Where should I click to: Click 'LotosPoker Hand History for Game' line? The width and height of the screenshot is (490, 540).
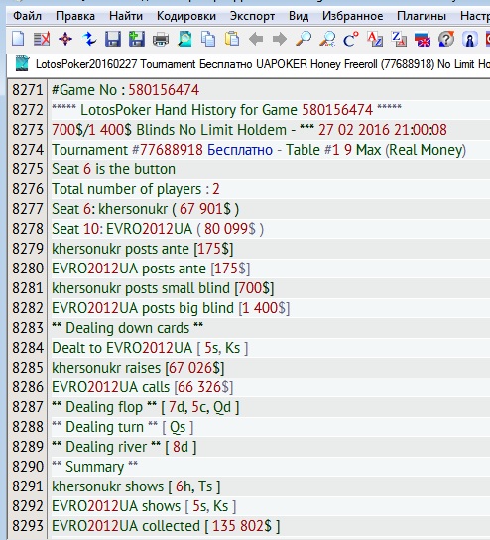226,110
